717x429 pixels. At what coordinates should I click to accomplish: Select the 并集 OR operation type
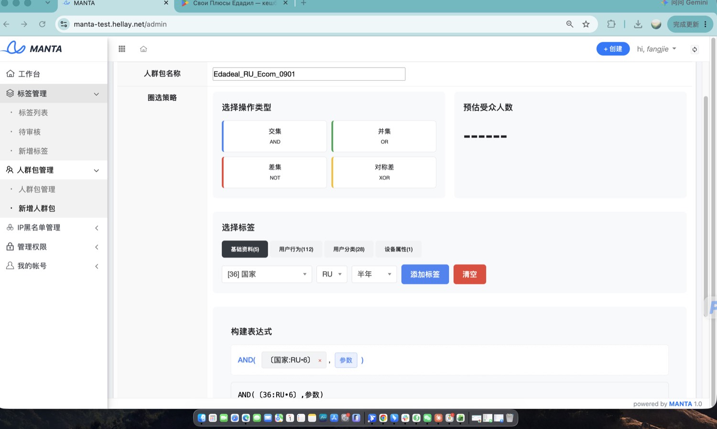[384, 136]
